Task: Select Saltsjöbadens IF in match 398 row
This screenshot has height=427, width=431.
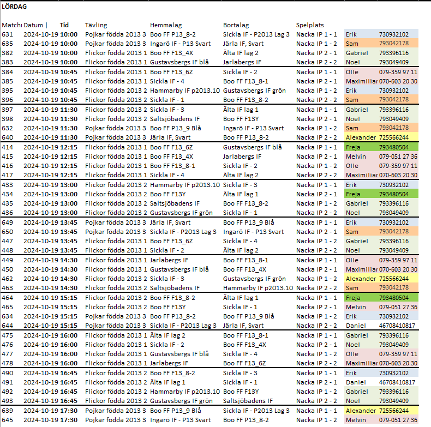Action: (x=175, y=119)
